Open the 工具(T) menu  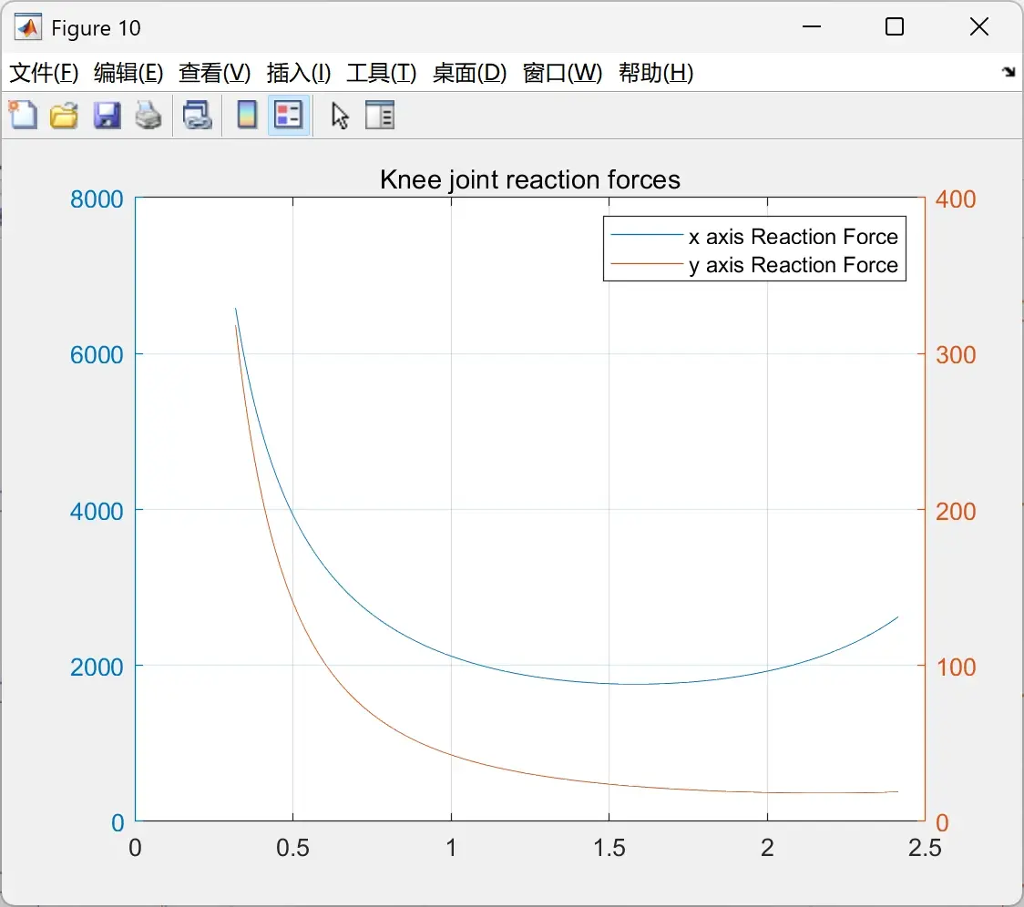point(382,73)
